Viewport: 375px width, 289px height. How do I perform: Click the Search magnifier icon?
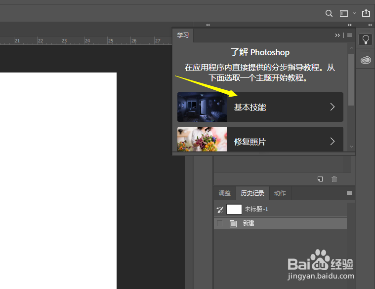(329, 13)
